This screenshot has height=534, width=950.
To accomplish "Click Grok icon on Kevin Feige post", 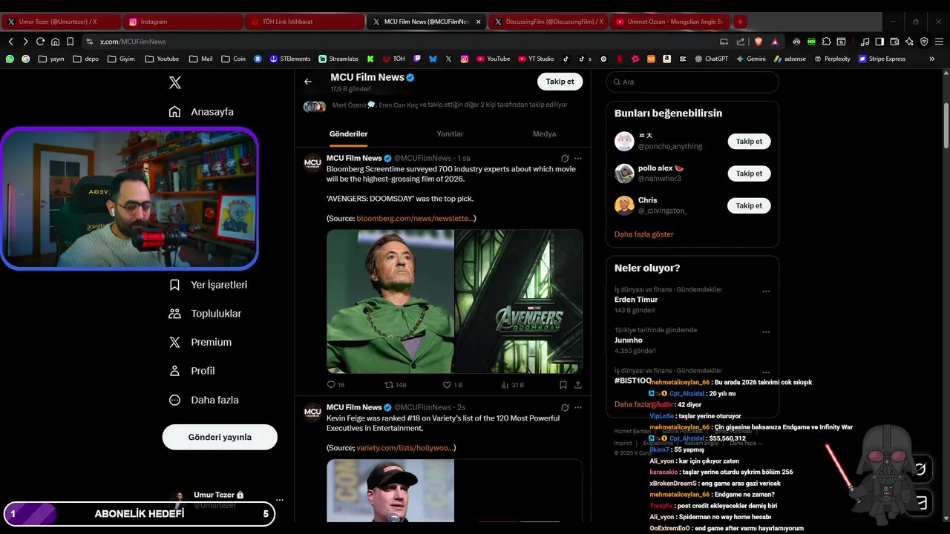I will (x=565, y=407).
